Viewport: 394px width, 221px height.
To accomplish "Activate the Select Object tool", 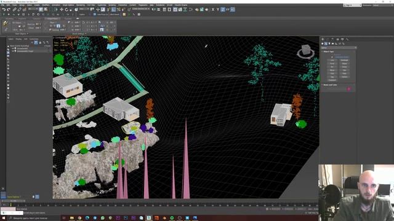I will [41, 10].
